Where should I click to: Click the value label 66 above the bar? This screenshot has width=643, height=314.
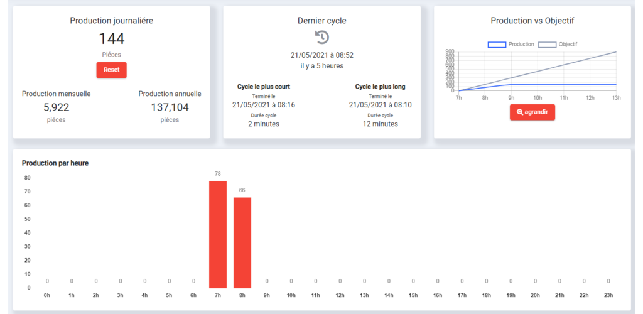tap(242, 190)
